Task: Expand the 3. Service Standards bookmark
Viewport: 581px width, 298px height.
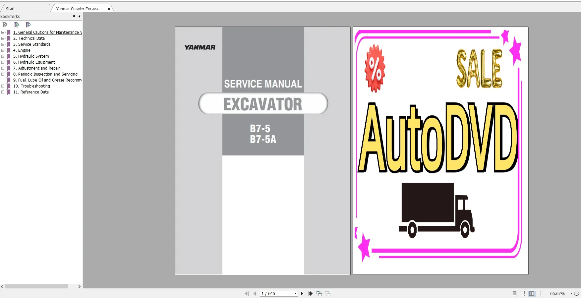Action: [x=3, y=44]
